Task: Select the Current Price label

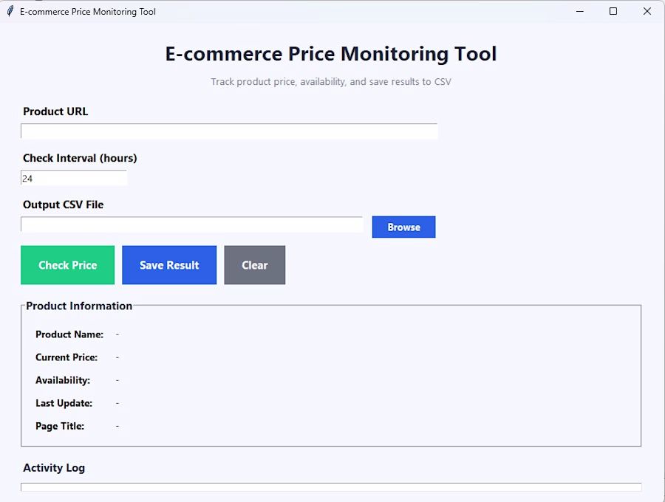Action: [x=66, y=357]
